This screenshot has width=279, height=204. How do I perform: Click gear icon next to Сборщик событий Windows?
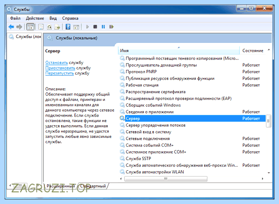tap(122, 105)
